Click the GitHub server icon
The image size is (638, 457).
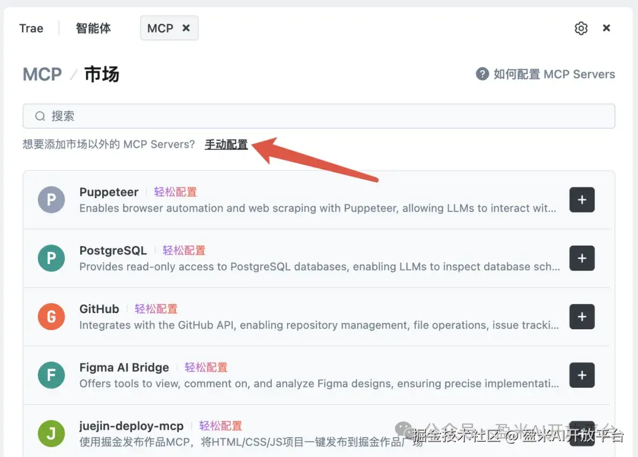click(51, 317)
